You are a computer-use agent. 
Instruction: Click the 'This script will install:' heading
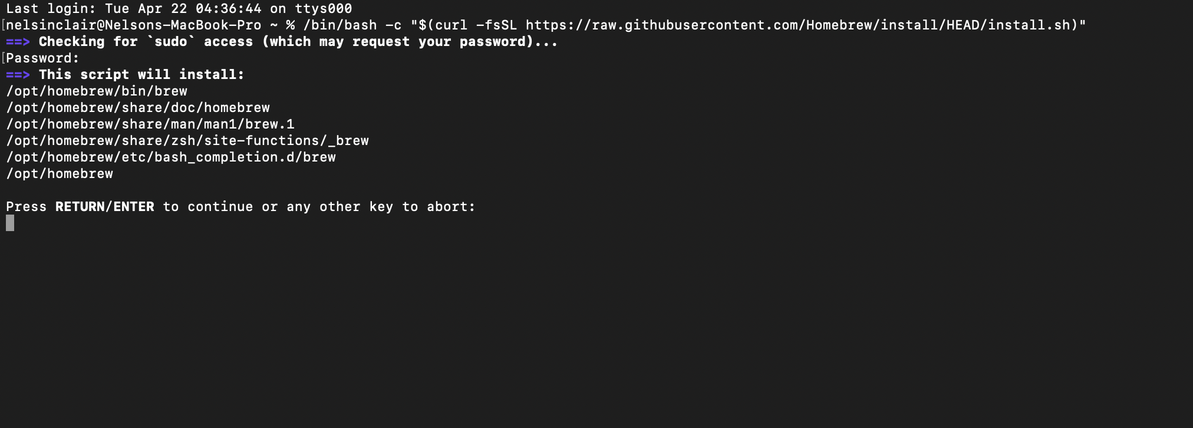coord(141,75)
